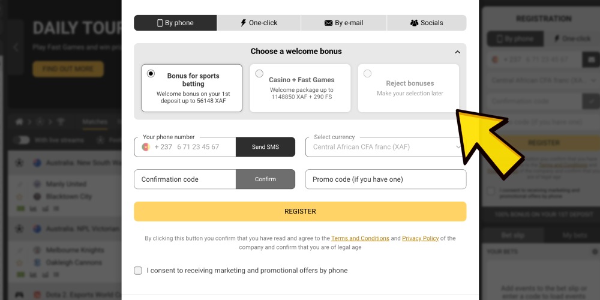This screenshot has width=600, height=300.
Task: Toggle the With live streams switch
Action: tap(22, 140)
